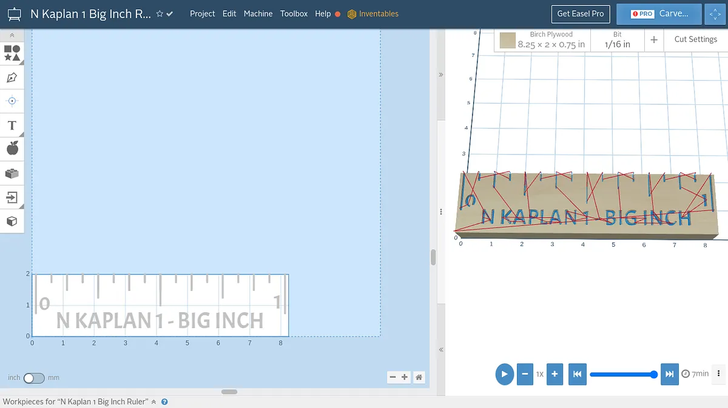Toggle units between inch and mm
This screenshot has width=728, height=408.
[34, 378]
